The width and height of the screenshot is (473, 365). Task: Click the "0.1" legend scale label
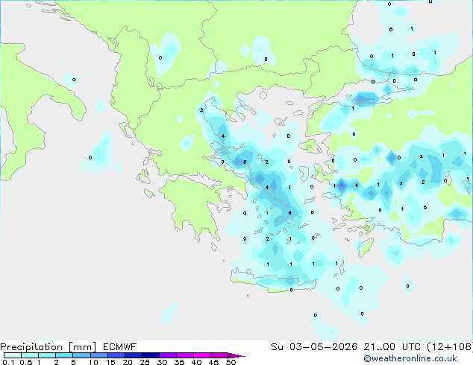click(8, 362)
